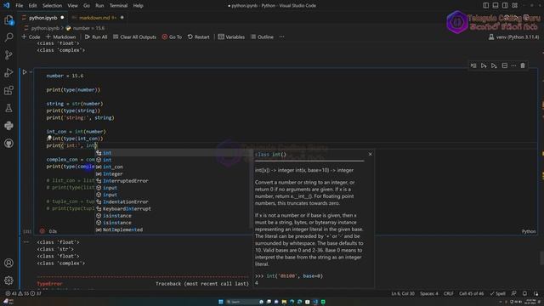Open the Explorer view in activity bar
Image resolution: width=544 pixels, height=306 pixels.
coord(8,20)
